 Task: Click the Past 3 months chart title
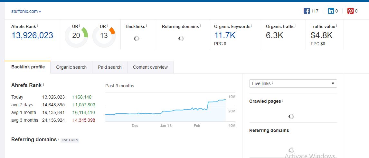pos(119,86)
